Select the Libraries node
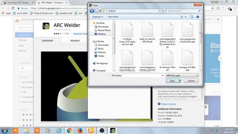 point(98,41)
